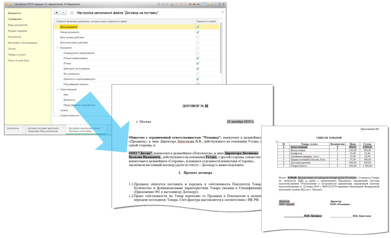Check the Контрагент group checkbox
The width and height of the screenshot is (391, 238).
click(197, 48)
